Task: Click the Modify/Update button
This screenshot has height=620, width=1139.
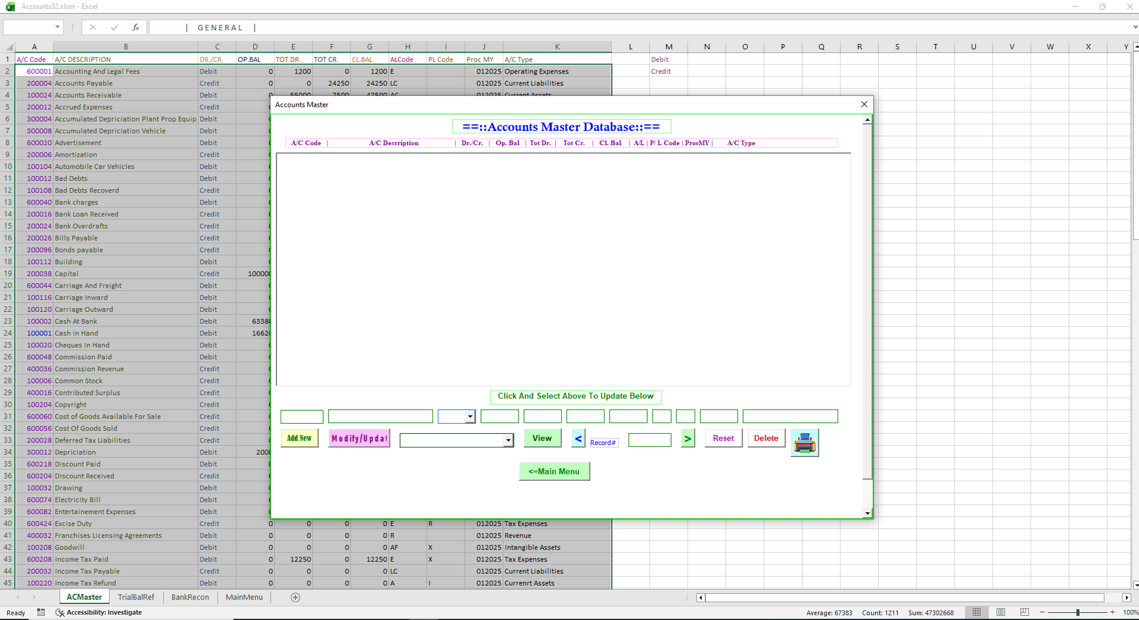Action: point(359,438)
